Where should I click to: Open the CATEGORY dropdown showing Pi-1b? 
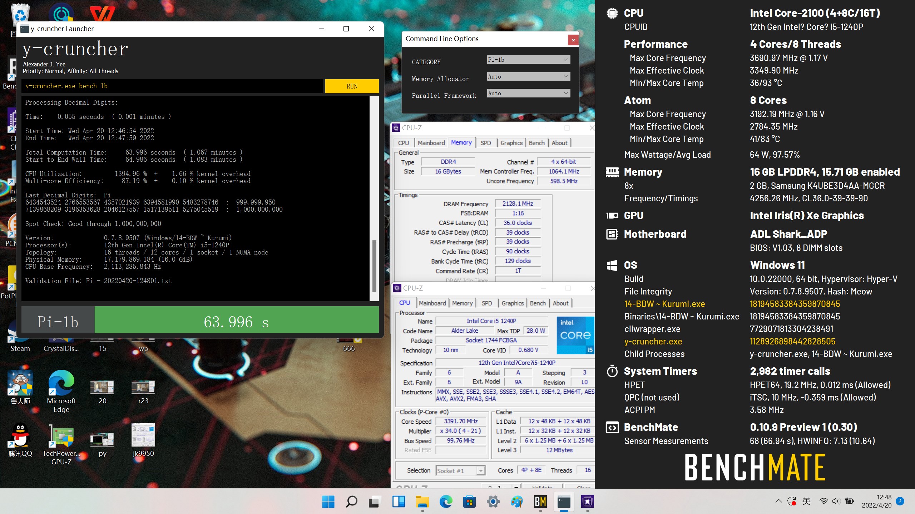click(x=528, y=60)
